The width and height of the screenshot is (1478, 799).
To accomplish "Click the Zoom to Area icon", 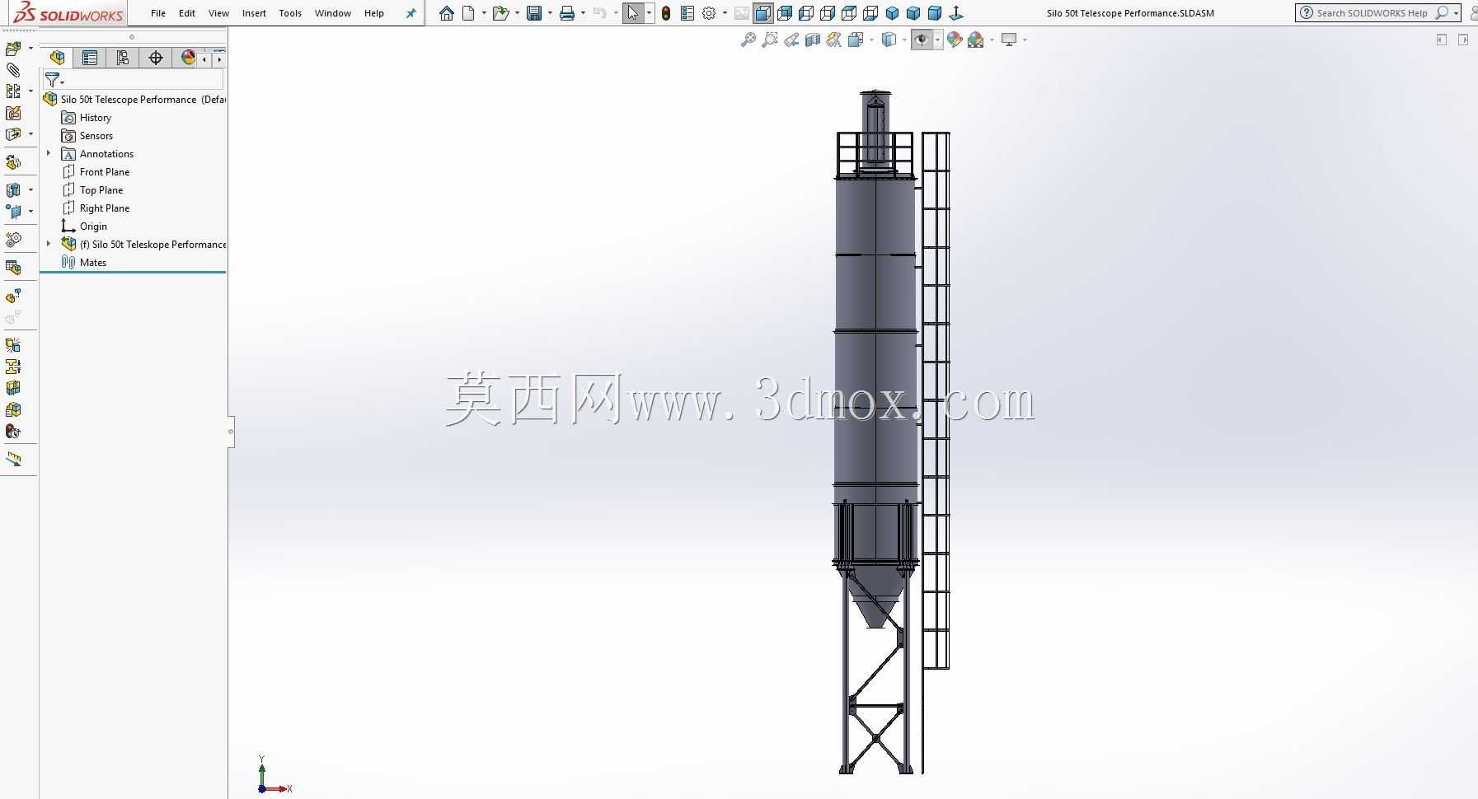I will click(x=770, y=40).
